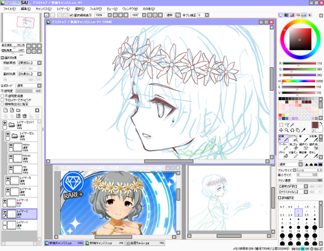Hide the レイヤー3 layer

(x=5, y=201)
